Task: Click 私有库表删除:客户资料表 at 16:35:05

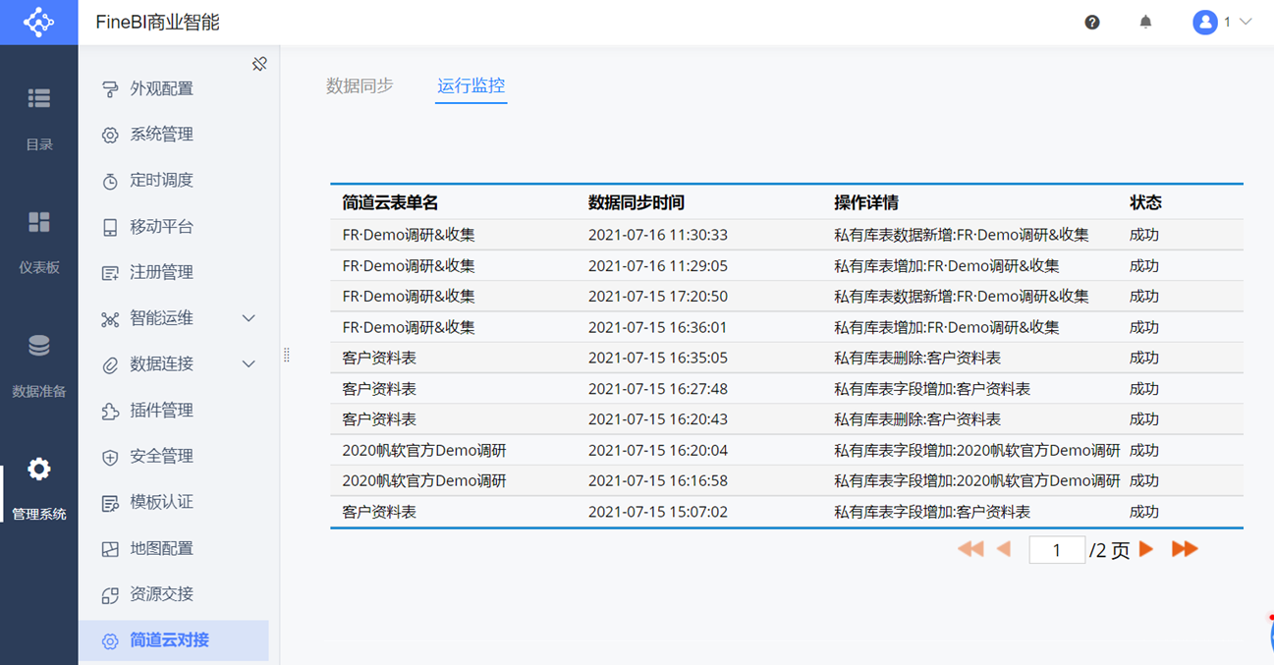Action: click(x=917, y=358)
